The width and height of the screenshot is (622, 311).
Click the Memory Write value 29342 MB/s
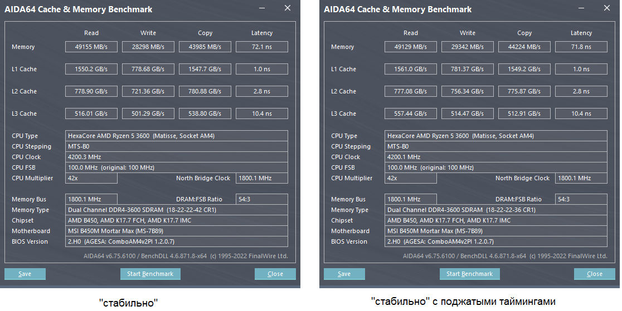pos(468,47)
